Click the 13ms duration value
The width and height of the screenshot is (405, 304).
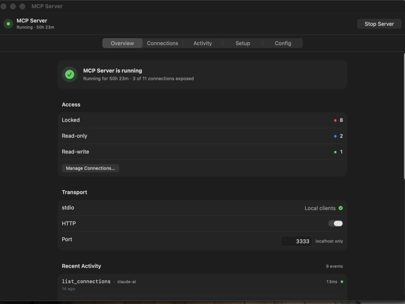point(332,282)
